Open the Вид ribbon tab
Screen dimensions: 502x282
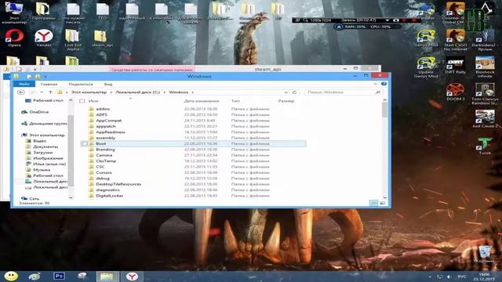[108, 84]
